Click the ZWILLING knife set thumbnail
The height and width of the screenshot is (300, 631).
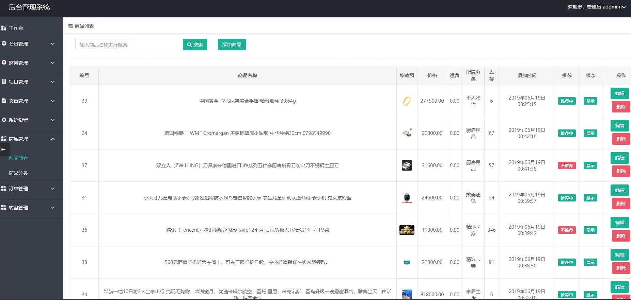(x=407, y=165)
